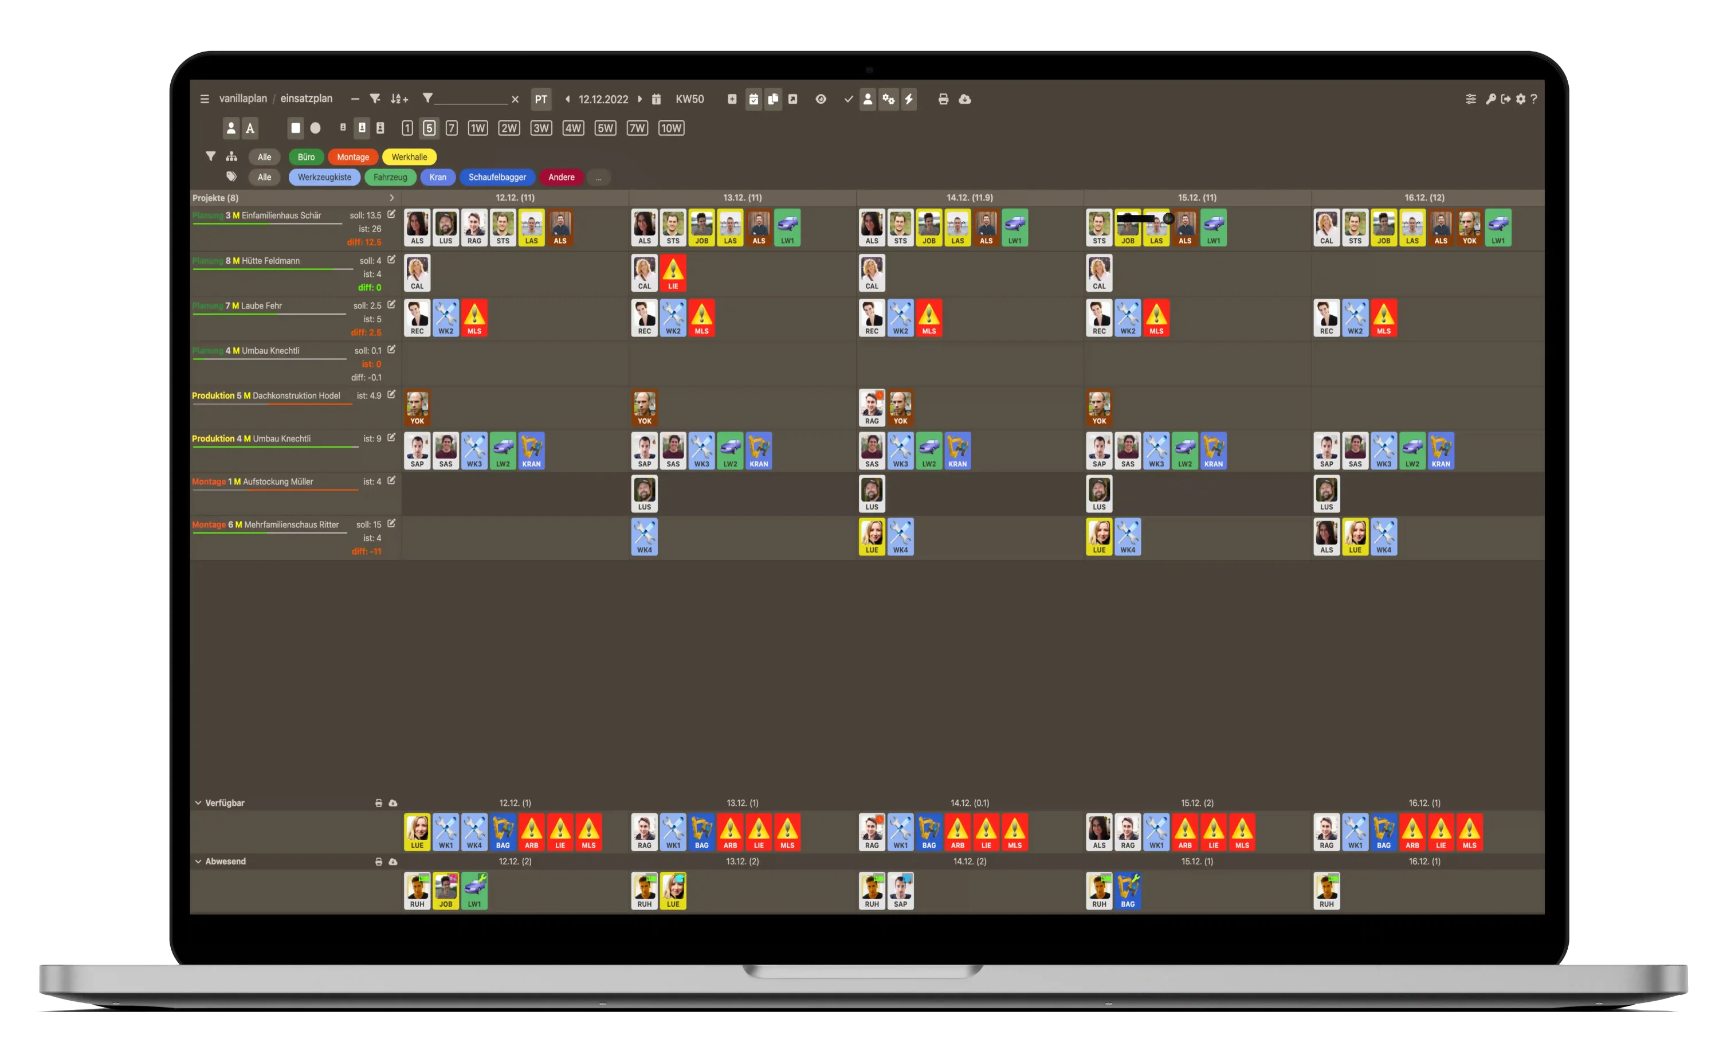Edit the Einfamilienhaus Schär project
The image size is (1719, 1058).
(391, 215)
